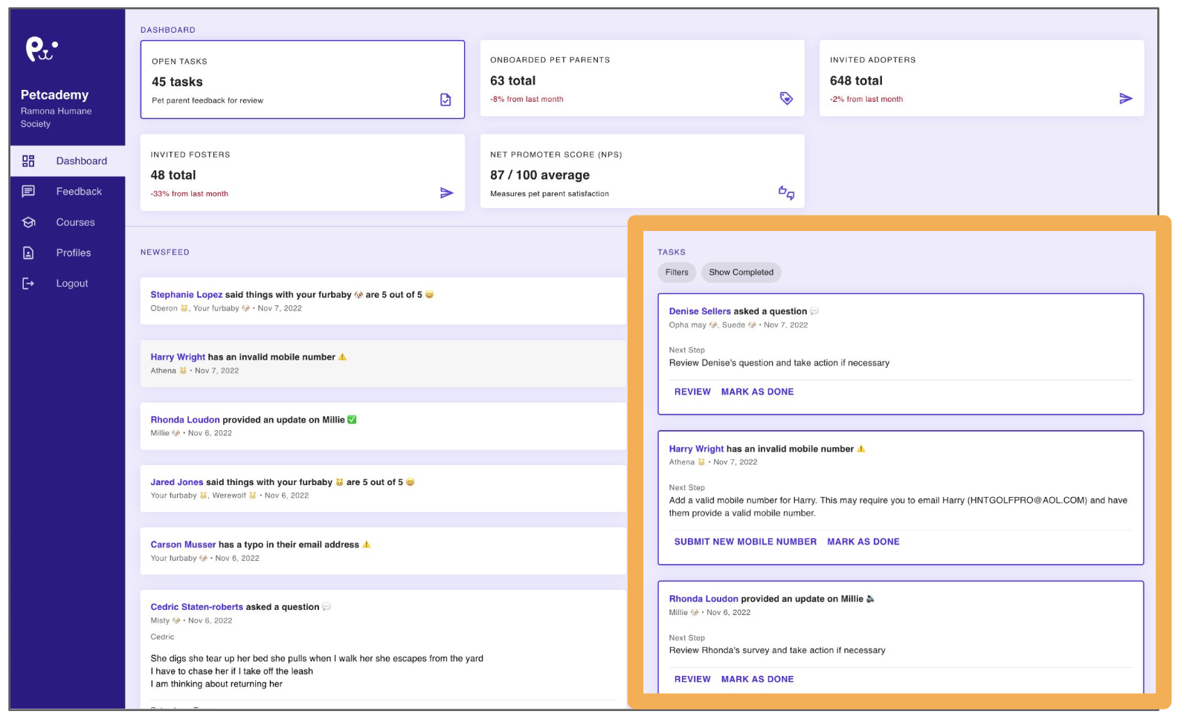1184x725 pixels.
Task: Open Dashboard in the sidebar
Action: tap(81, 161)
